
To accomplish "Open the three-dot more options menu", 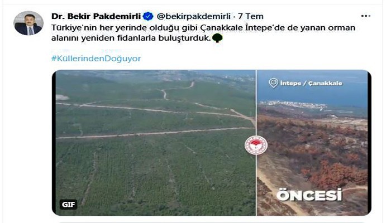I will [365, 16].
